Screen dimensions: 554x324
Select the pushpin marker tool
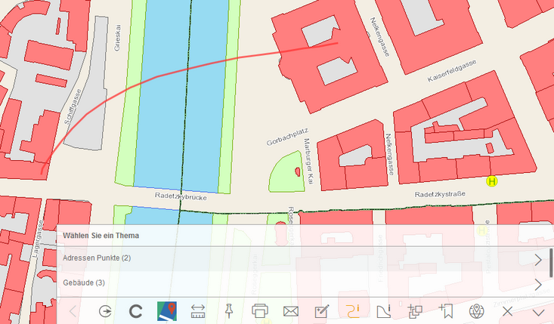point(229,311)
